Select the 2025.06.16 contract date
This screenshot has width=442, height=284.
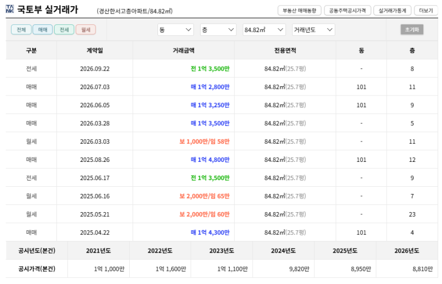94,196
